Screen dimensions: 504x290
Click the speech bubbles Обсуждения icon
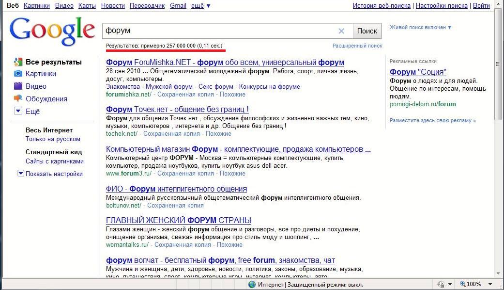click(18, 98)
